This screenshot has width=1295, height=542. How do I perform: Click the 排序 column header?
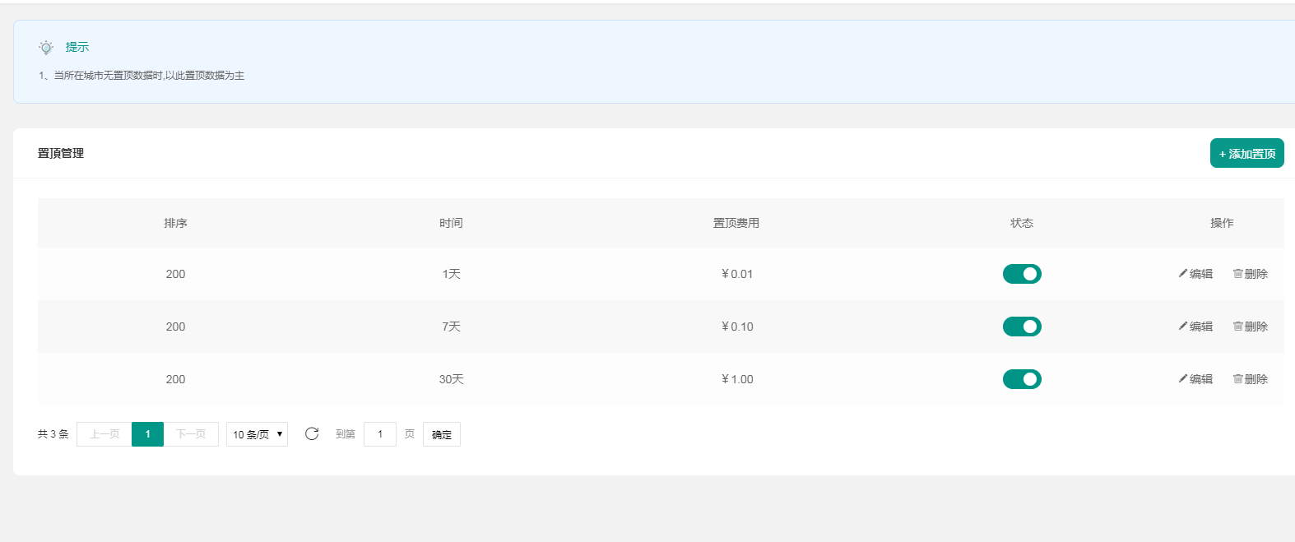pyautogui.click(x=175, y=223)
